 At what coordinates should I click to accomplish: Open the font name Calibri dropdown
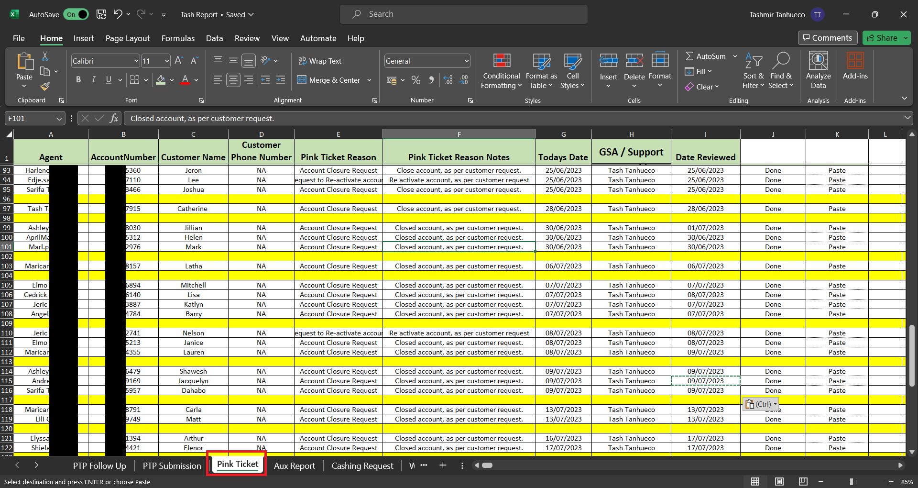pyautogui.click(x=136, y=61)
